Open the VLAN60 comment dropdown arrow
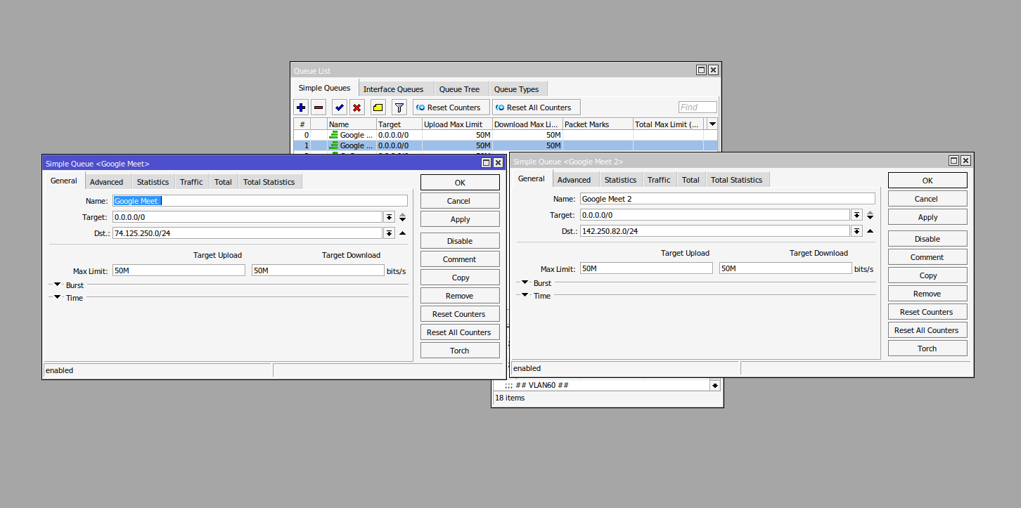1021x508 pixels. pos(715,386)
